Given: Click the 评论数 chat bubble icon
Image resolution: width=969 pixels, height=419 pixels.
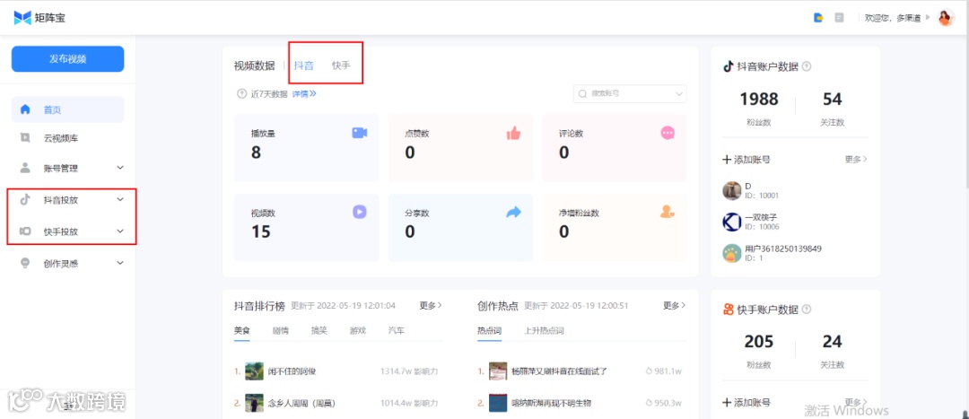Looking at the screenshot, I should 668,132.
